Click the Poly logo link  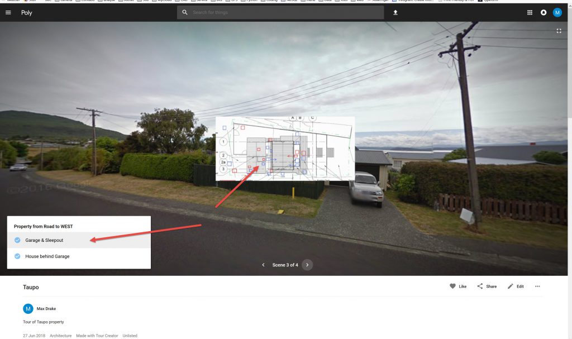[x=27, y=13]
